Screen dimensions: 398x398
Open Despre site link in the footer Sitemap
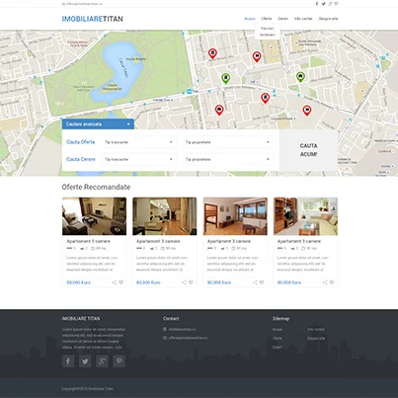[x=316, y=338]
